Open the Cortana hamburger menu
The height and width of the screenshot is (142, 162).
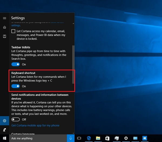[5, 18]
